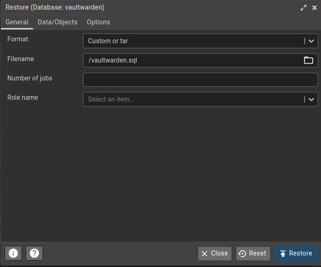The height and width of the screenshot is (267, 321).
Task: Click the Role name 'Select an item' field
Action: point(193,99)
